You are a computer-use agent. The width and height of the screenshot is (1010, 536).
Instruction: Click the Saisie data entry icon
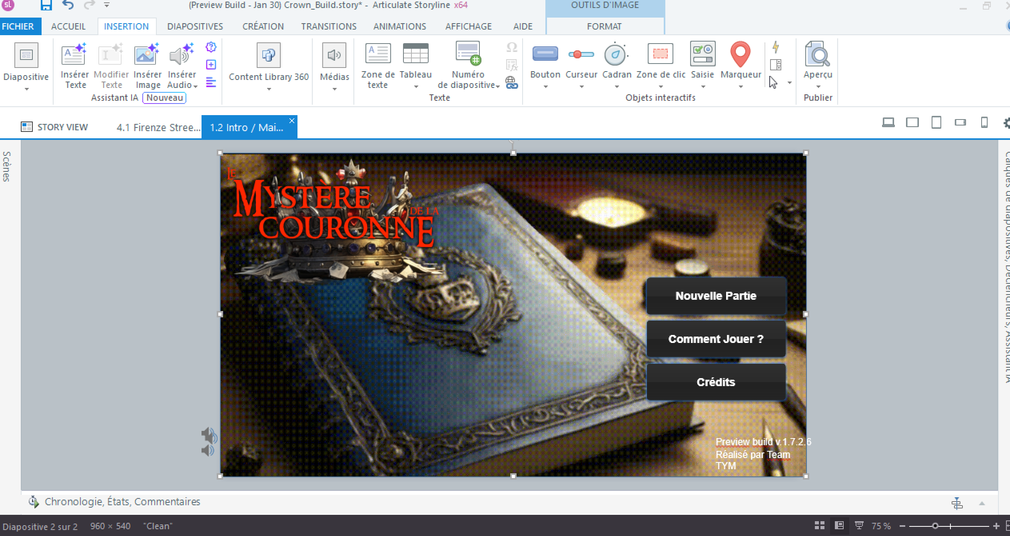[x=703, y=54]
